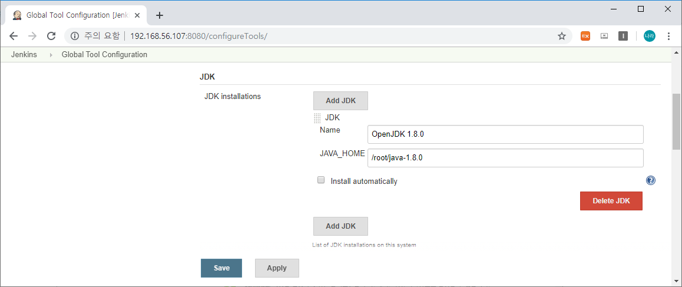Click the site security info icon
The width and height of the screenshot is (682, 287).
click(x=75, y=36)
